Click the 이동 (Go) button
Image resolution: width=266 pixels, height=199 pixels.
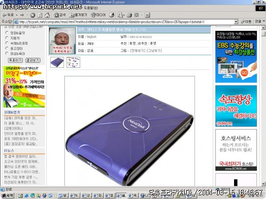pyautogui.click(x=246, y=22)
